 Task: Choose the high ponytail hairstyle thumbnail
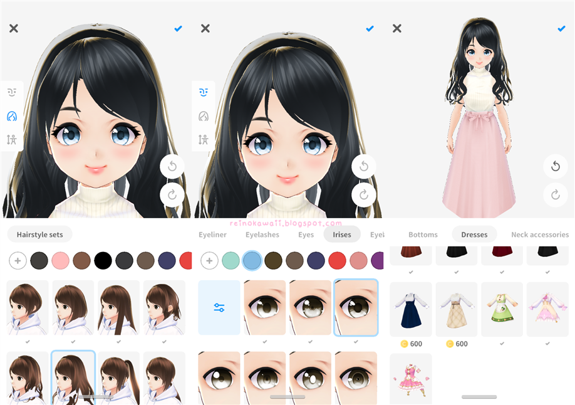[x=118, y=378]
